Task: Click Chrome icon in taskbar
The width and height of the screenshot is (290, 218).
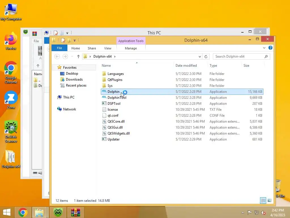Action: pyautogui.click(x=23, y=212)
